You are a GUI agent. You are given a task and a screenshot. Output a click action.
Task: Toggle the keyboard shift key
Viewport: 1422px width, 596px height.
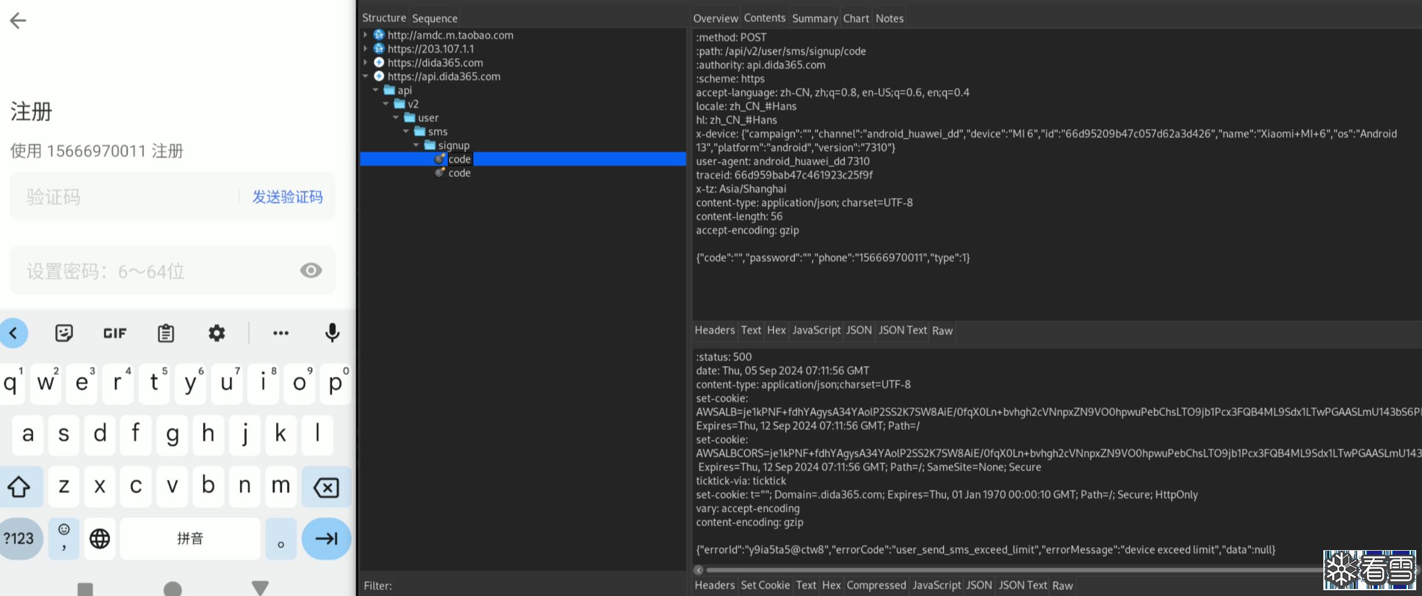coord(19,486)
